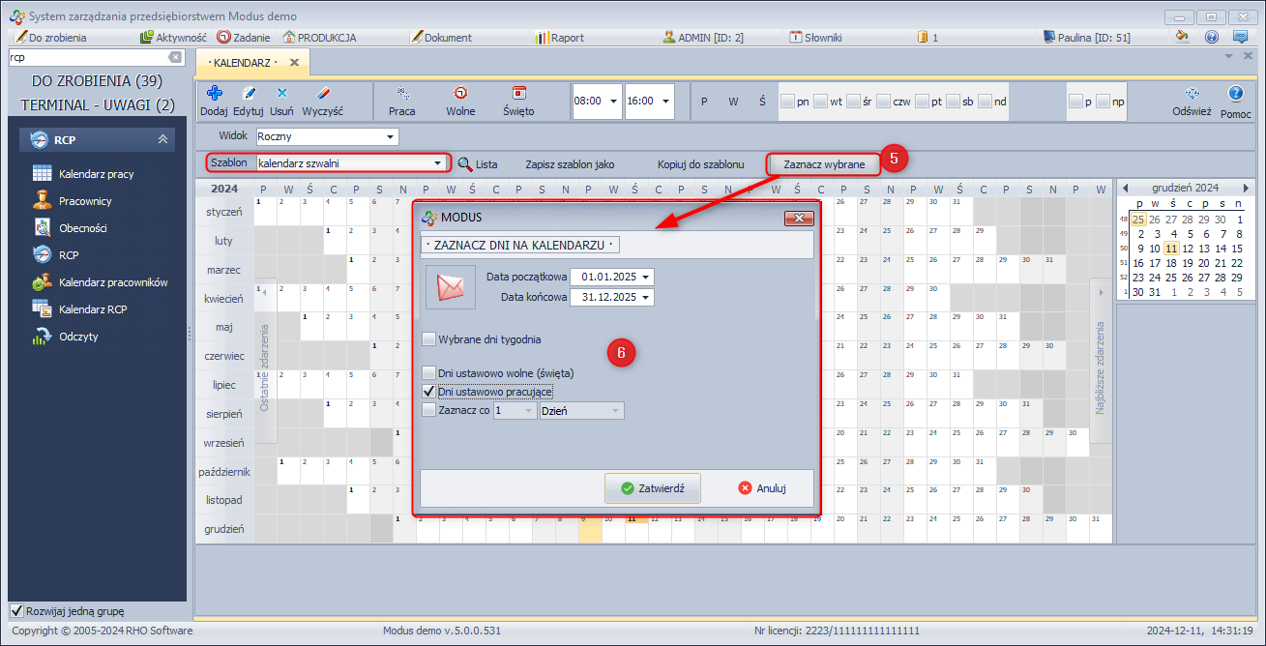Uncheck Dni ustawowo pracujące checkbox
The width and height of the screenshot is (1266, 646).
point(429,392)
